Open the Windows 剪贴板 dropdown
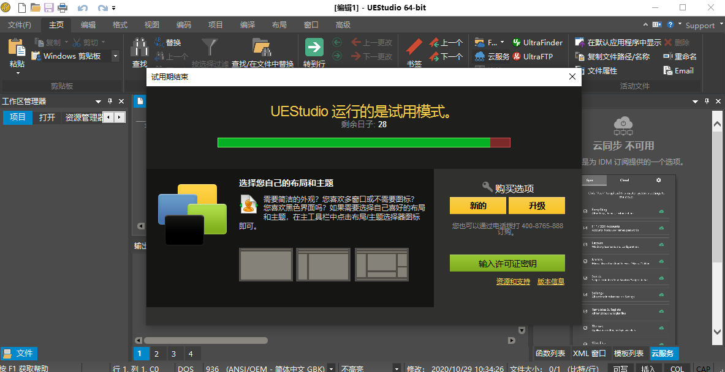 116,56
